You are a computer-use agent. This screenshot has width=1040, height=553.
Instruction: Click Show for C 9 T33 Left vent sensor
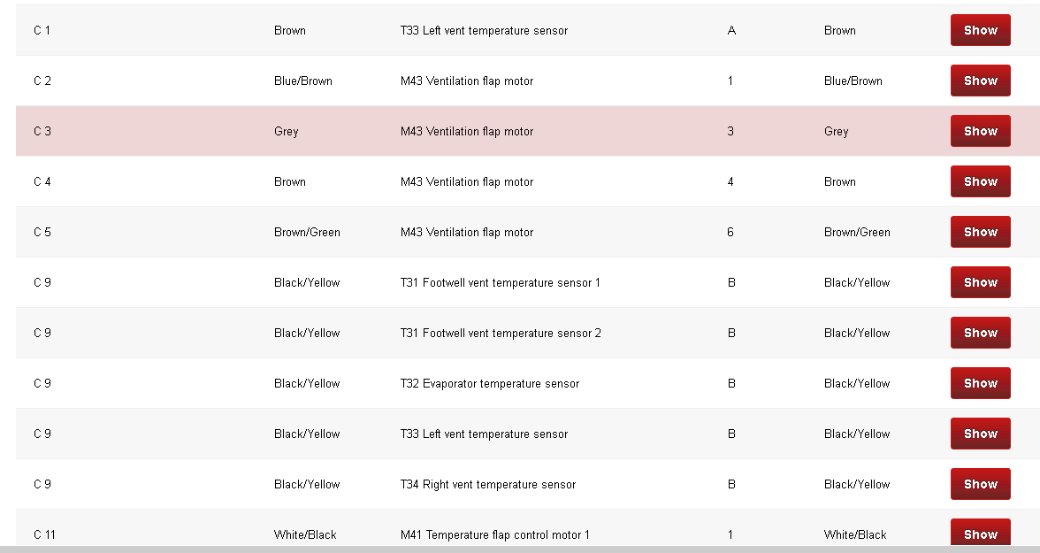980,434
